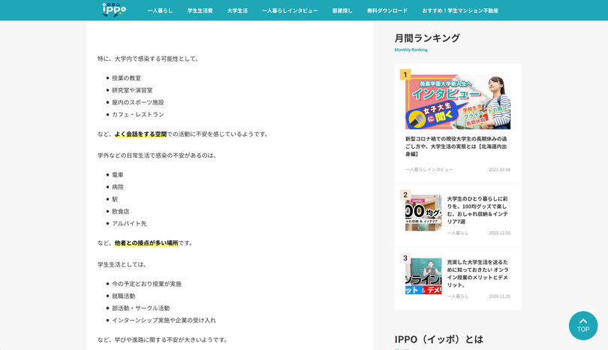
Task: Open the 学生生活費 menu item
Action: click(200, 11)
